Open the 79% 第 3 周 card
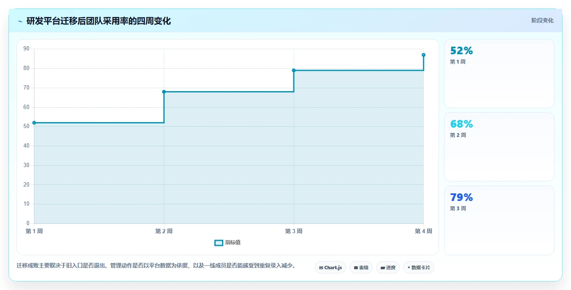The width and height of the screenshot is (571, 290). (499, 220)
